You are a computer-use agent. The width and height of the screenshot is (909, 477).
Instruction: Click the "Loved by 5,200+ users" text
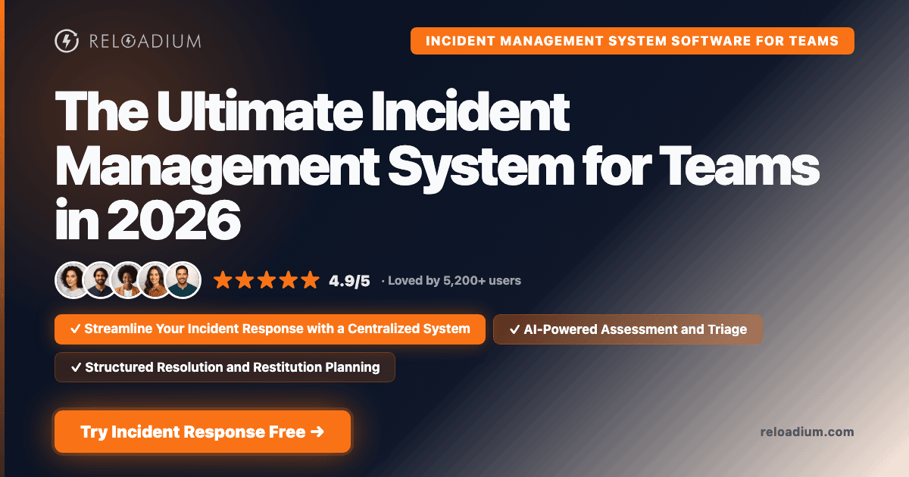[454, 281]
